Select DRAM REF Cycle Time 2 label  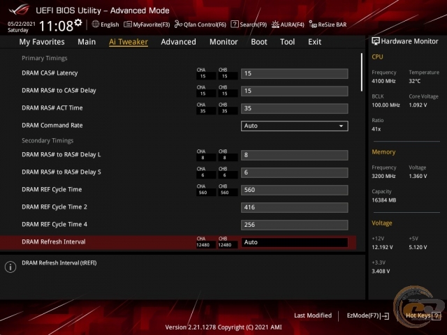click(54, 207)
